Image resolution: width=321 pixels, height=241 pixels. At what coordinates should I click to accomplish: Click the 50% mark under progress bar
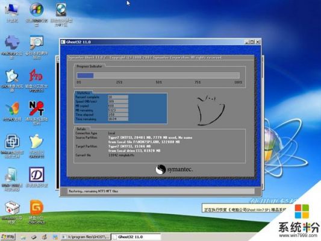coord(158,82)
